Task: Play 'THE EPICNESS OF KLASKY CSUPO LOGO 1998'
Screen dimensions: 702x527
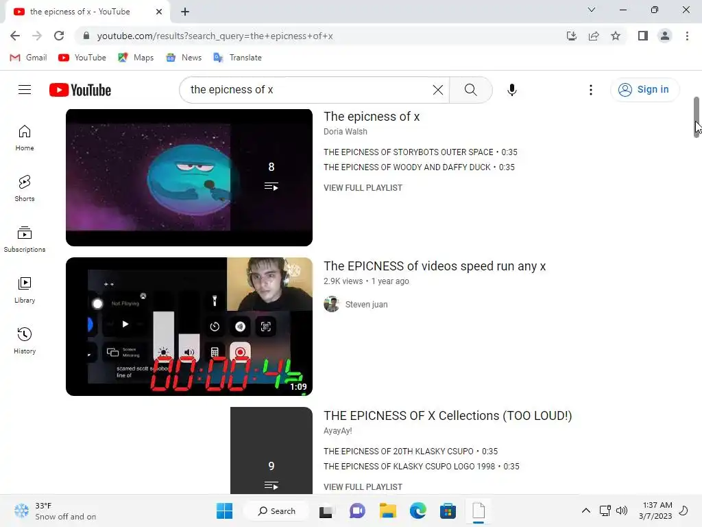Action: tap(422, 467)
